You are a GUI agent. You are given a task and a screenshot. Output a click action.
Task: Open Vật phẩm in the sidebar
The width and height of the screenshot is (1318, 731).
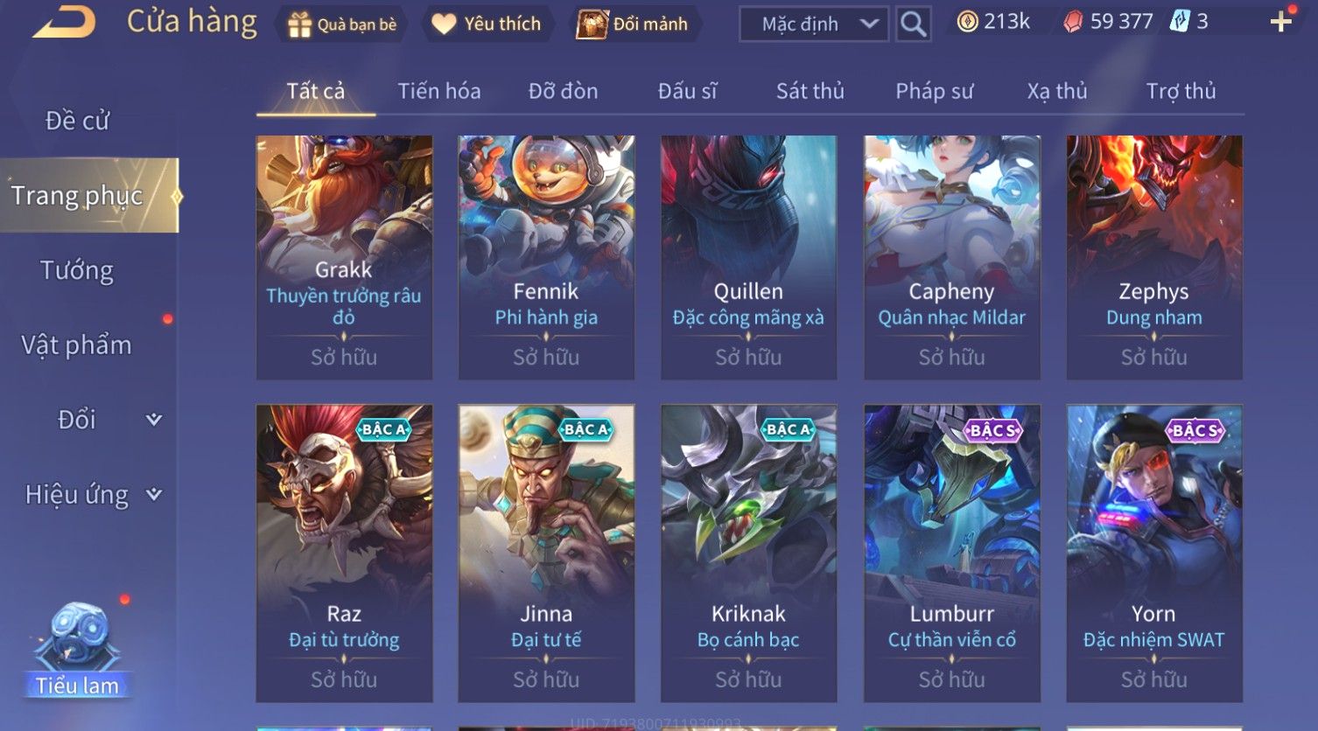click(77, 345)
